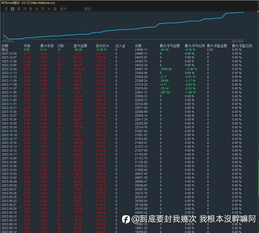Viewport: 259px width, 233px height.
Task: Click balance 21460.41
Action: point(141,143)
